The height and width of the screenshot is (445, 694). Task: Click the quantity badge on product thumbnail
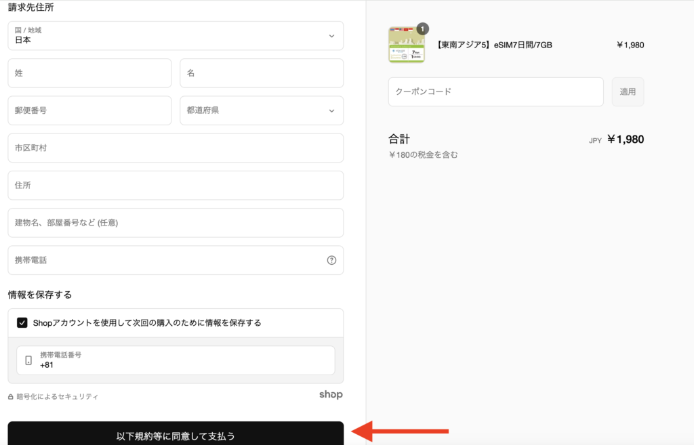[x=423, y=28]
